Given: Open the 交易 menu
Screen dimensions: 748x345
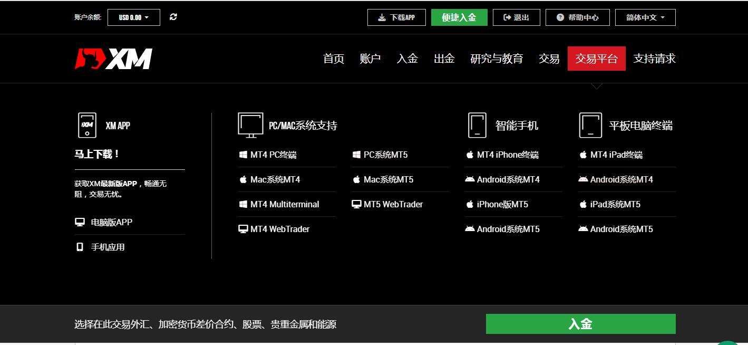Looking at the screenshot, I should tap(549, 59).
